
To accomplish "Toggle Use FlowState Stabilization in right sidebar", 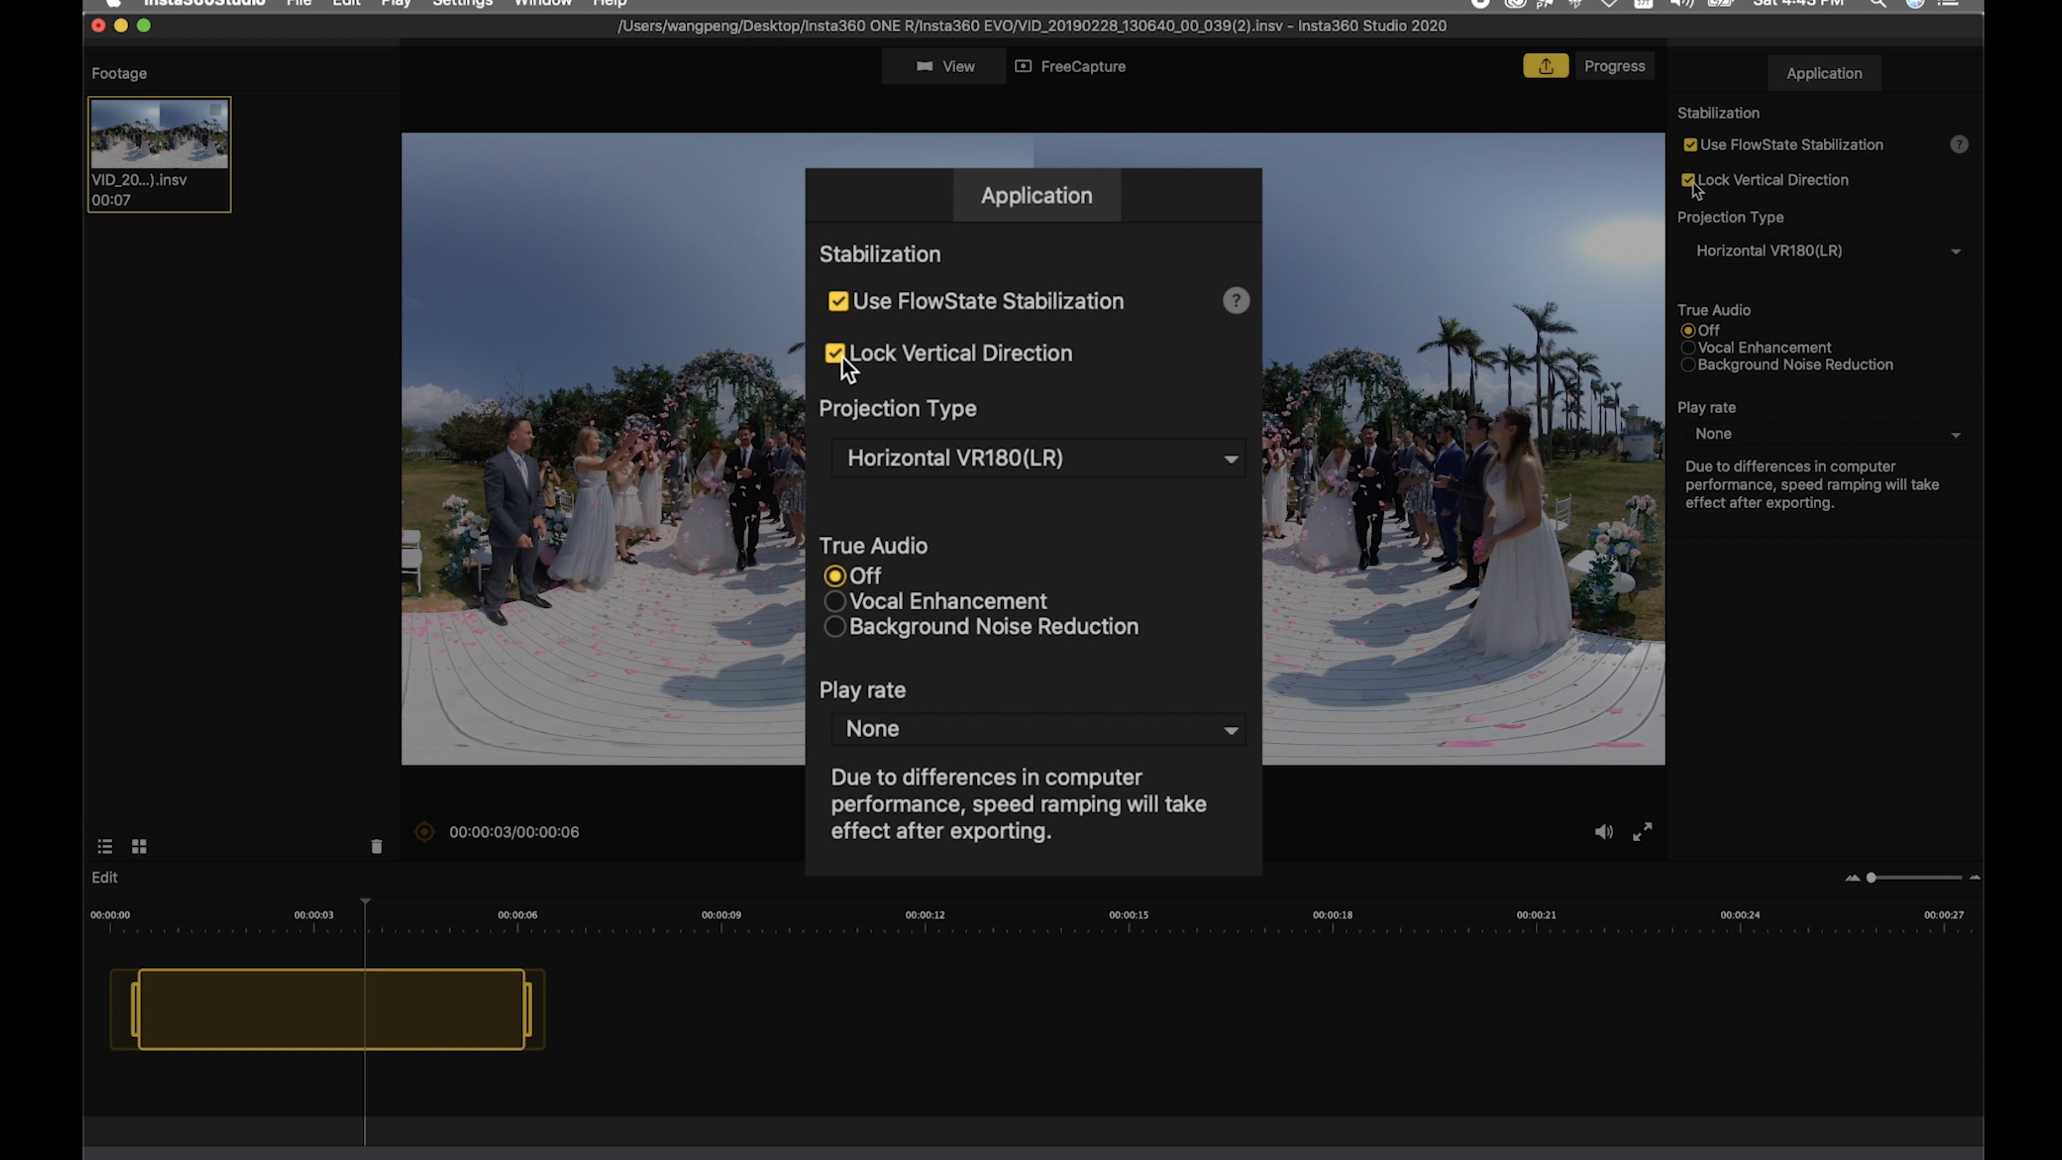I will point(1690,145).
